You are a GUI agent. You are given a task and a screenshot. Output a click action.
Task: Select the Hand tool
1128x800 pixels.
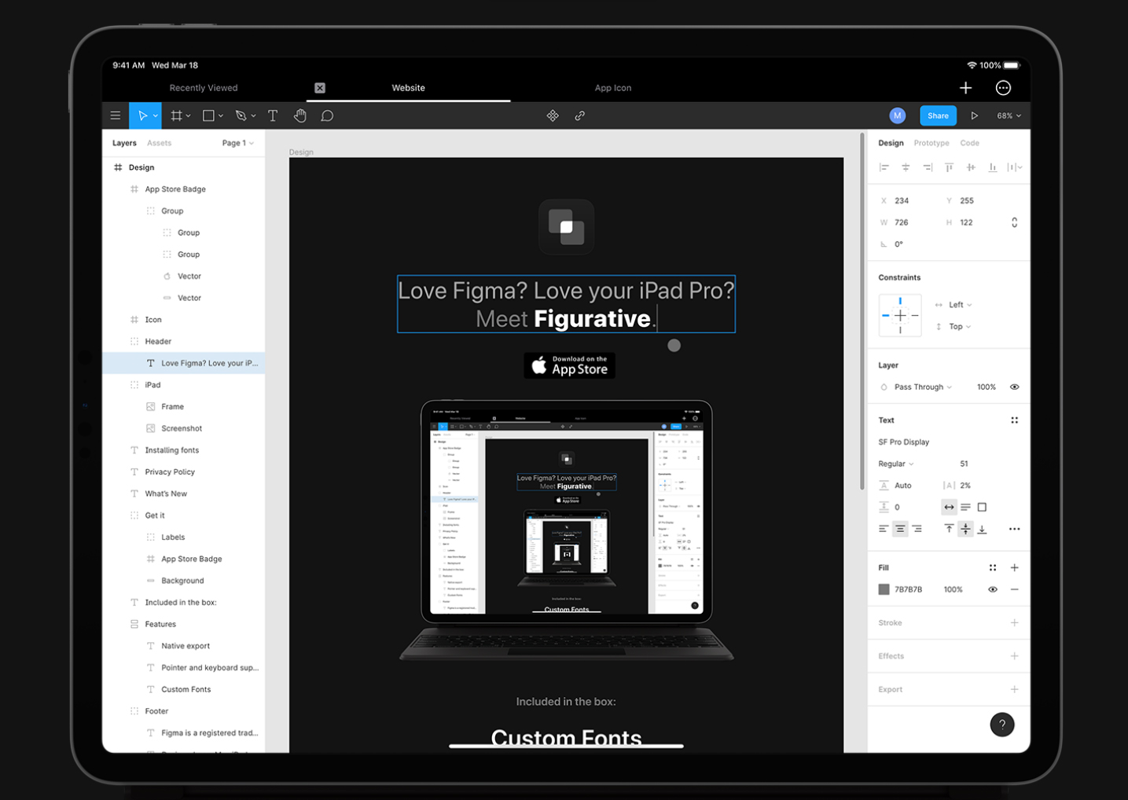tap(300, 116)
